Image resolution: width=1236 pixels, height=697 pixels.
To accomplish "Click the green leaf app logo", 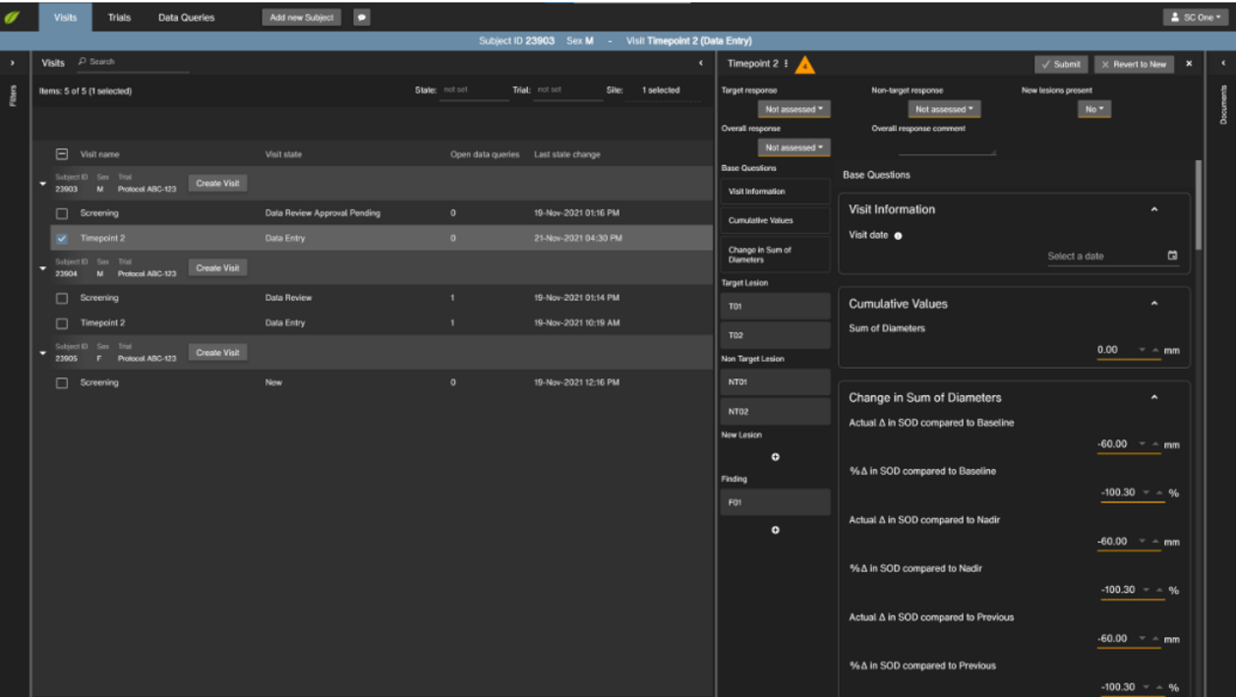I will coord(12,17).
